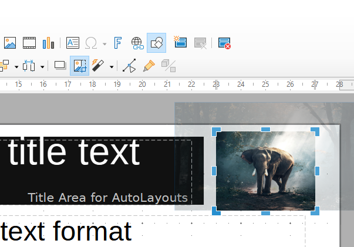
Task: Open the Arrange objects dropdown arrow
Action: (16, 66)
